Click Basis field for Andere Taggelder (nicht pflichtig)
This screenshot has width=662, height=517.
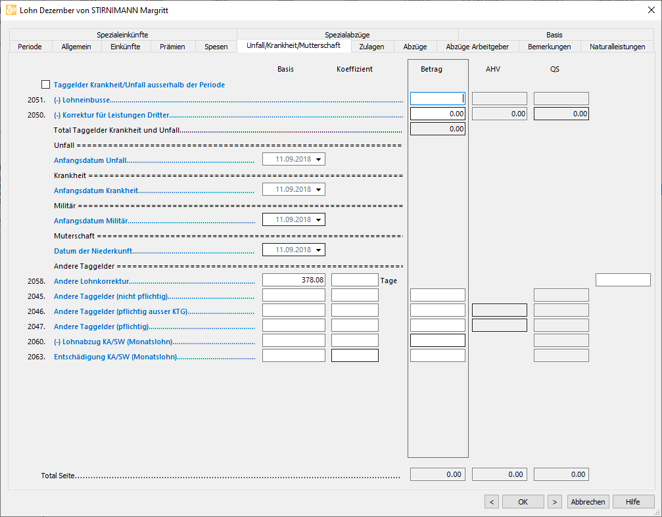[x=294, y=295]
